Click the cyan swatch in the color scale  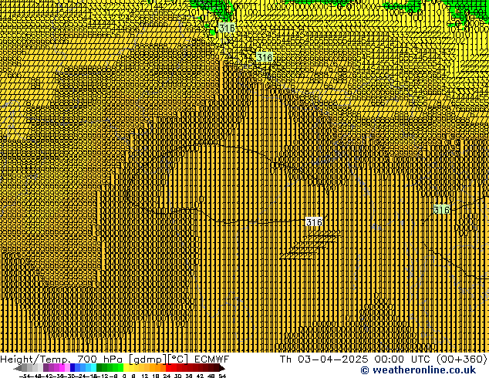click(x=93, y=367)
